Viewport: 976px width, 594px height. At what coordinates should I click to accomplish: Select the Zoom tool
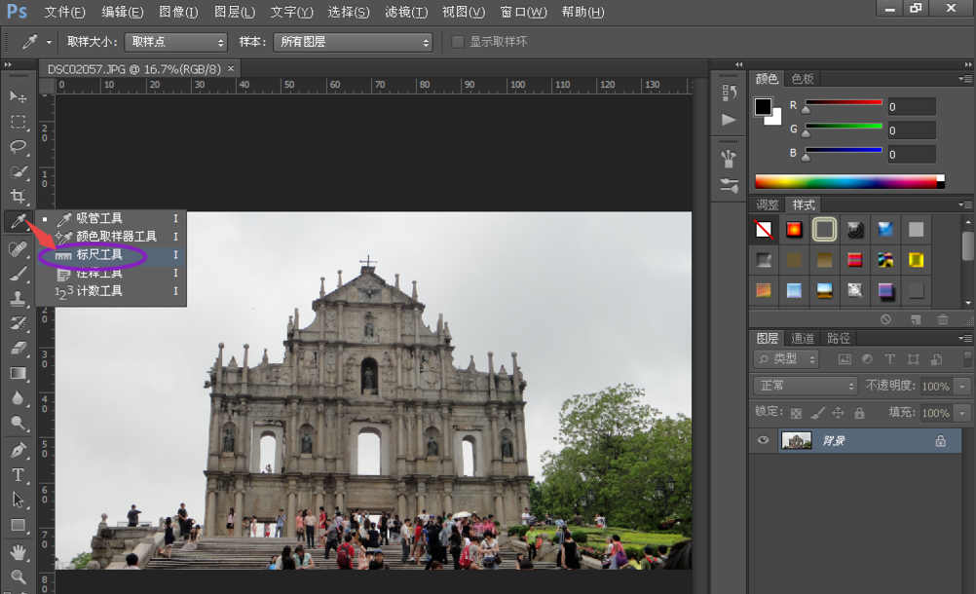coord(18,576)
